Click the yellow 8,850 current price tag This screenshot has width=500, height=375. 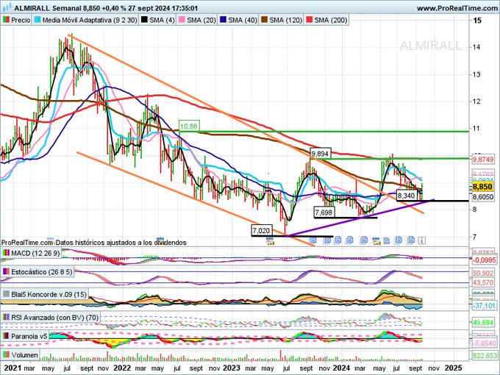click(482, 187)
